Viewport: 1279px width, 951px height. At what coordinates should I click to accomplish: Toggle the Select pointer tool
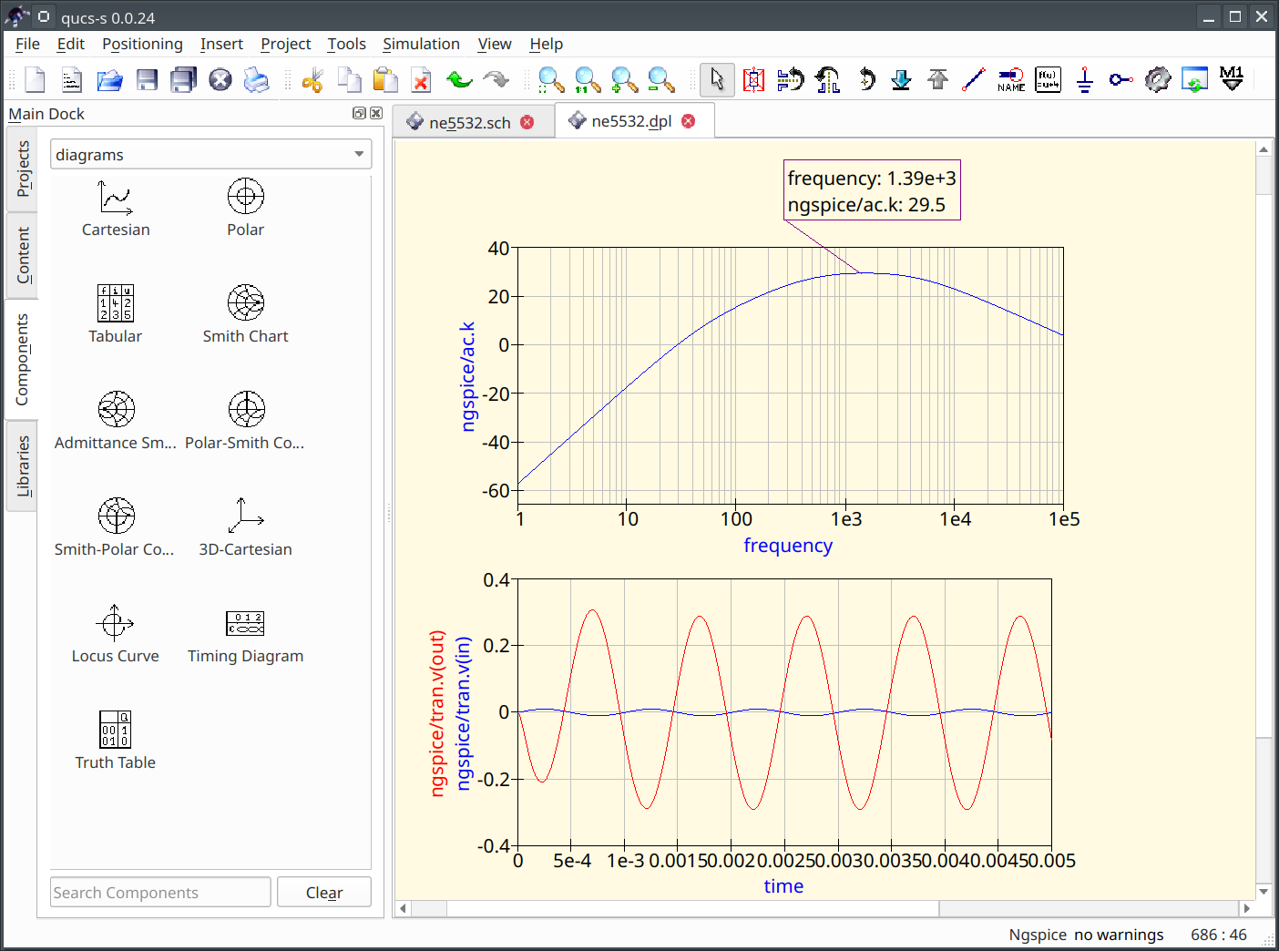click(717, 80)
